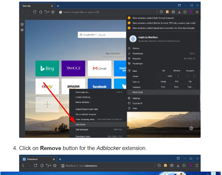
Task: Click the reload icon in upper browser toolbar
Action: [x=35, y=12]
